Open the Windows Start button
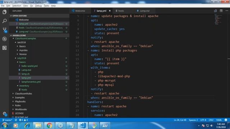This screenshot has width=230, height=129. 5,125
